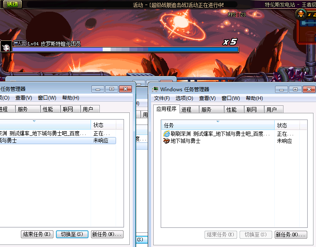Click 特伦斯发电站 dungeon name label
The image size is (316, 247).
coord(280,5)
